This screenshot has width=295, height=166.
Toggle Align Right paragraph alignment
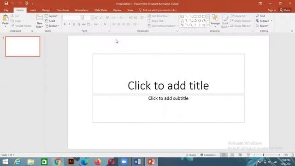(x=124, y=24)
